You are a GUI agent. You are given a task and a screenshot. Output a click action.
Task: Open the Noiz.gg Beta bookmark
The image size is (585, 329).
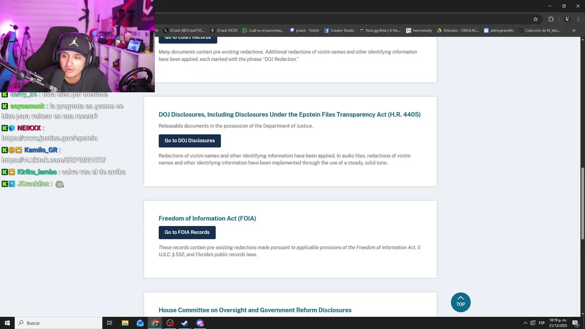(x=380, y=31)
